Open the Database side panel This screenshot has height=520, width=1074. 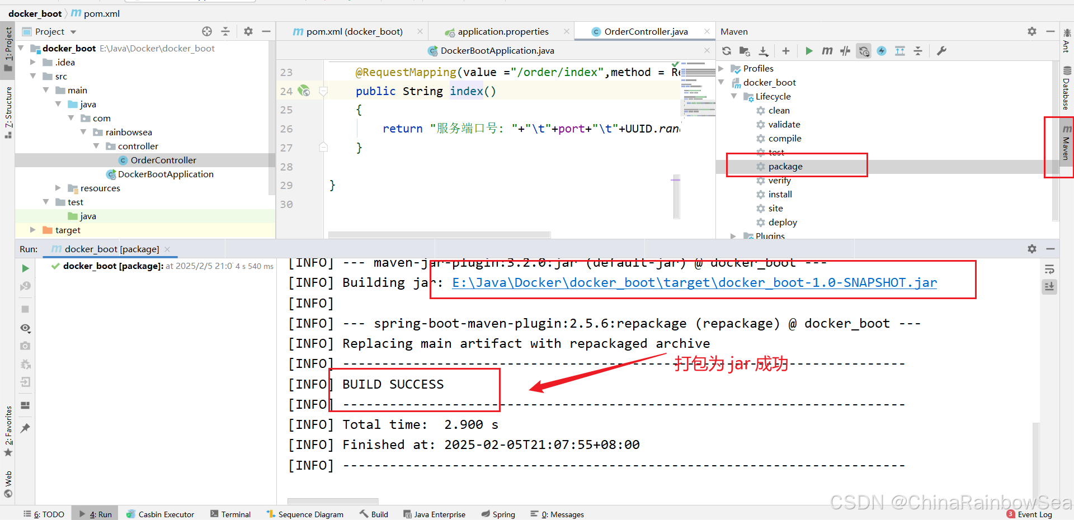1067,88
